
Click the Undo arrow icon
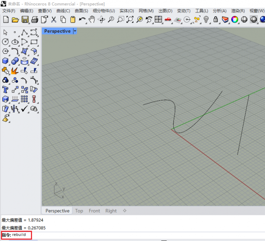point(82,20)
